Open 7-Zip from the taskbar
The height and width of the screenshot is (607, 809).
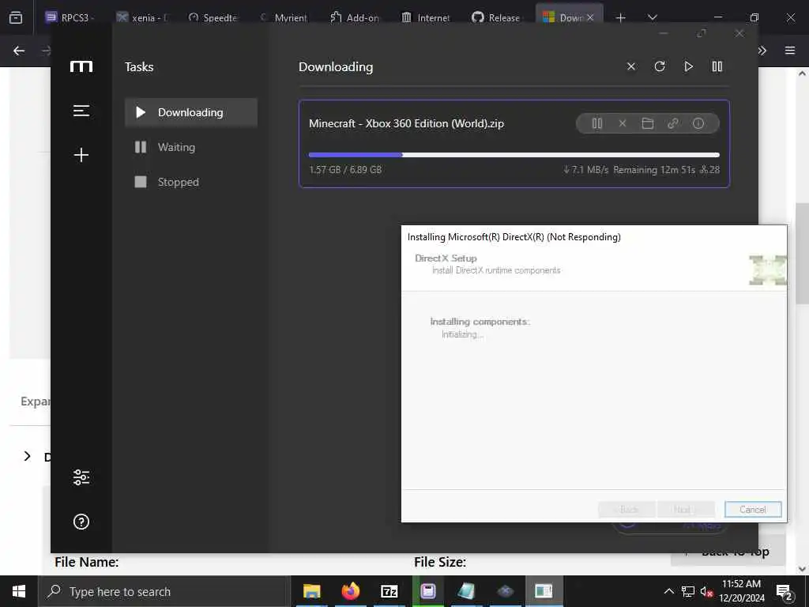[x=389, y=591]
